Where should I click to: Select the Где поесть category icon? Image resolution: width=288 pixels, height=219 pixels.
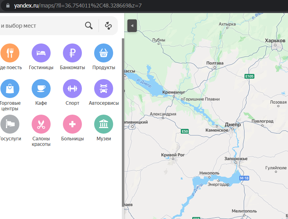[x=10, y=53]
